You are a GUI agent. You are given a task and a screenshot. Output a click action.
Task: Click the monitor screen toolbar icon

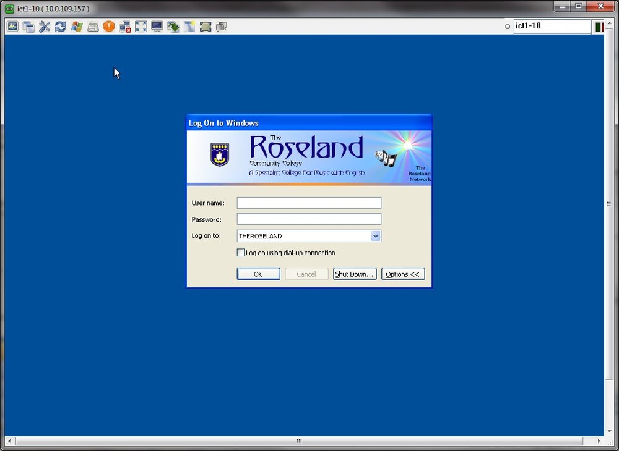[157, 27]
